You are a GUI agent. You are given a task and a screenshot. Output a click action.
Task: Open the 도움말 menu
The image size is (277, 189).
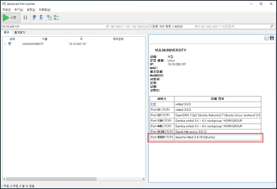tap(44, 10)
